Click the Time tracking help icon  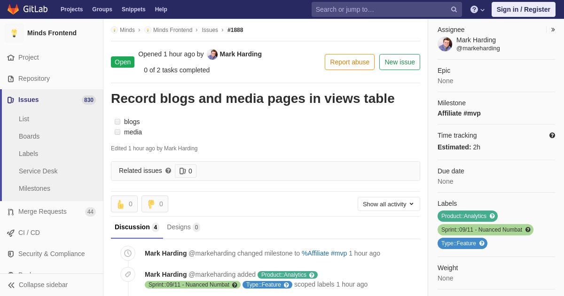[552, 135]
